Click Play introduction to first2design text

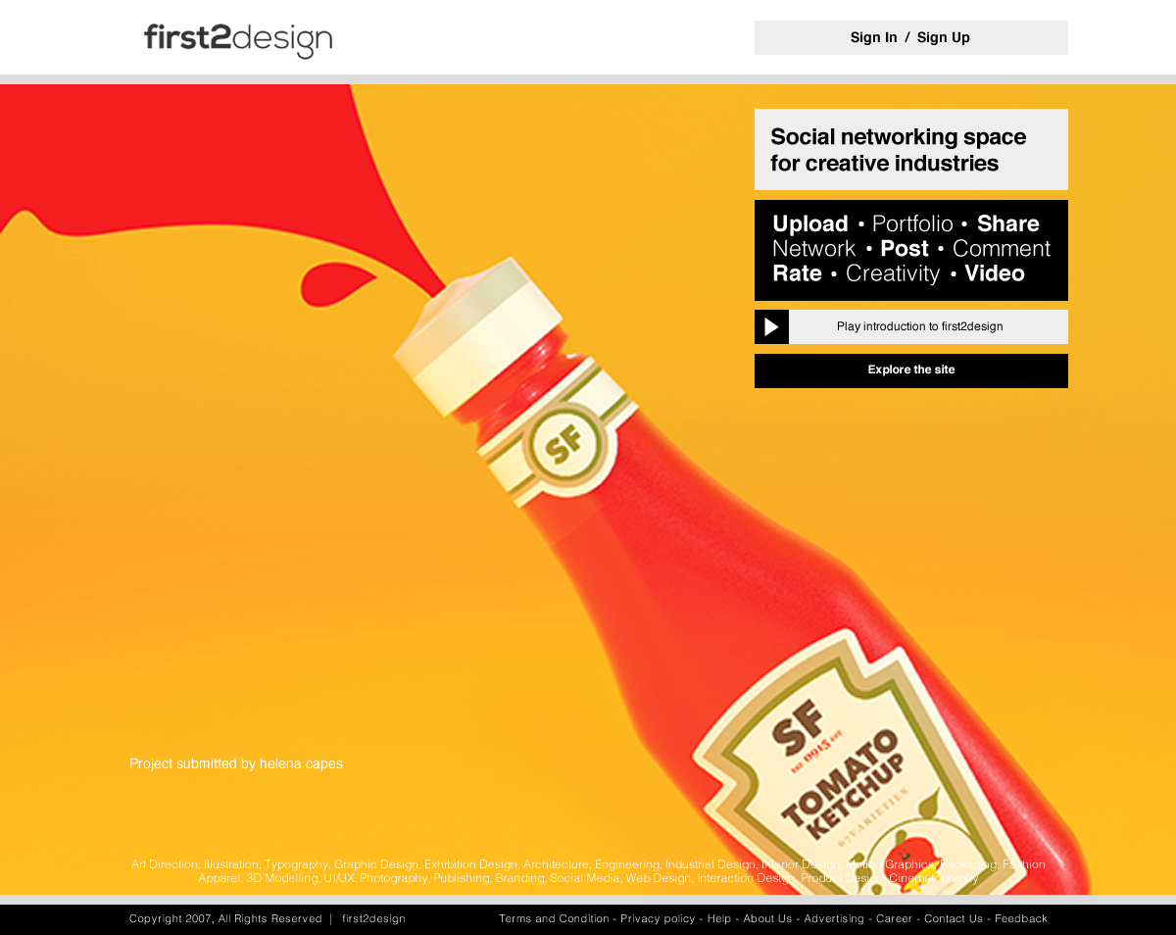click(919, 326)
